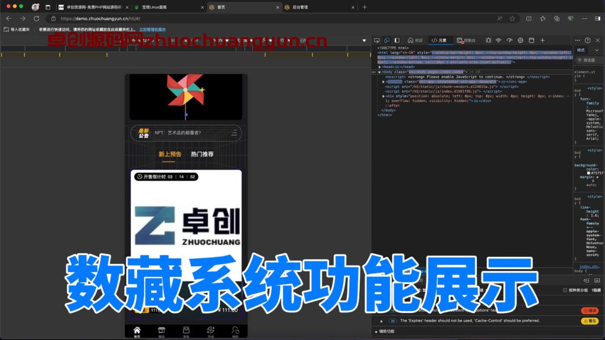Viewport: 605px width, 340px height.
Task: Open the favorites list icon
Action: (x=542, y=18)
